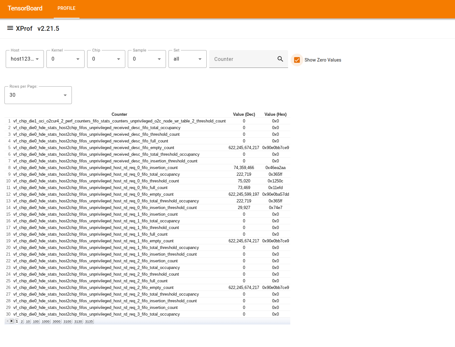
Task: Click the Kernel selector dropdown arrow
Action: pyautogui.click(x=78, y=59)
